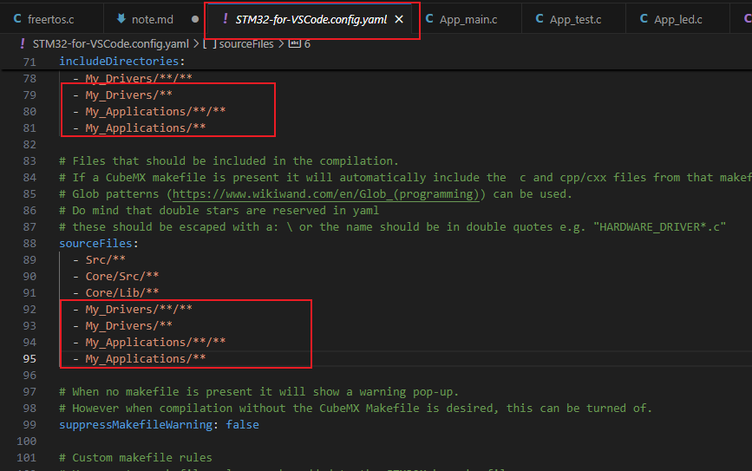Click suppressMakefileWarning key on line 99
Image resolution: width=752 pixels, height=471 pixels.
click(135, 424)
